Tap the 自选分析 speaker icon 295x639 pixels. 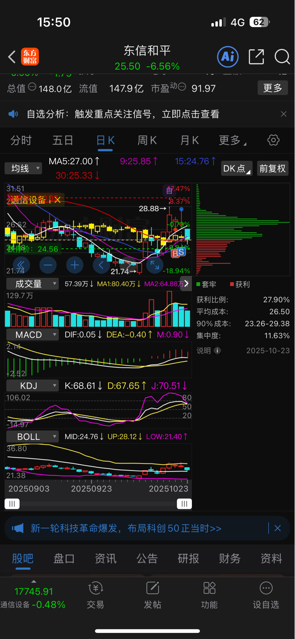coord(13,114)
